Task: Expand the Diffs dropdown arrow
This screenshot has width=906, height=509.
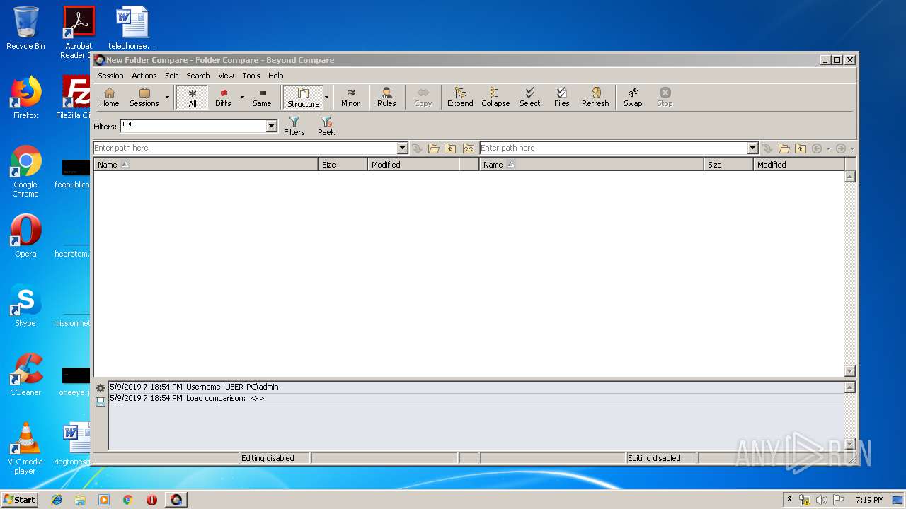Action: tap(242, 98)
